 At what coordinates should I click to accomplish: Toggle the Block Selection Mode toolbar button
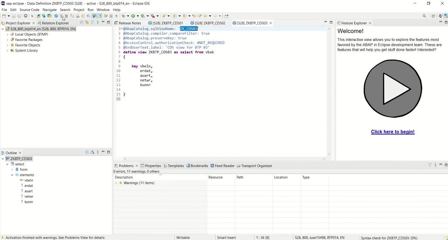click(111, 16)
